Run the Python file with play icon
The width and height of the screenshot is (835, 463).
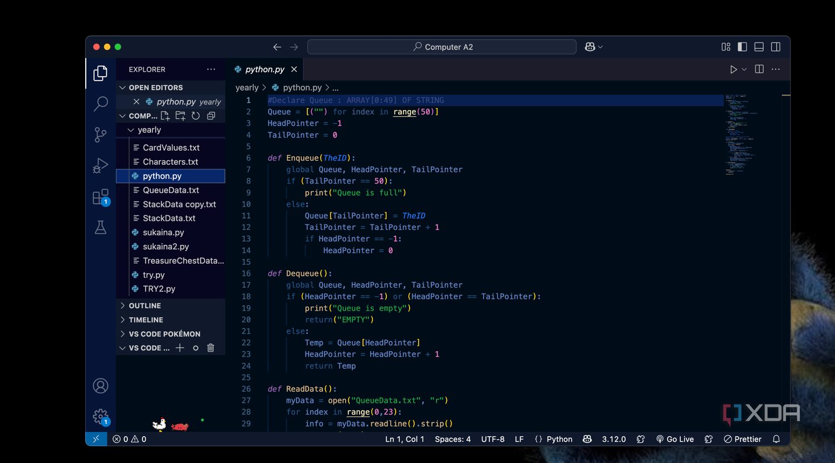click(734, 70)
